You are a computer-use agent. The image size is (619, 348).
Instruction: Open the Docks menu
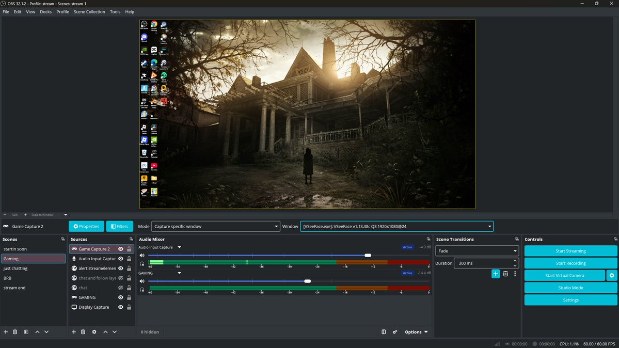pos(46,12)
